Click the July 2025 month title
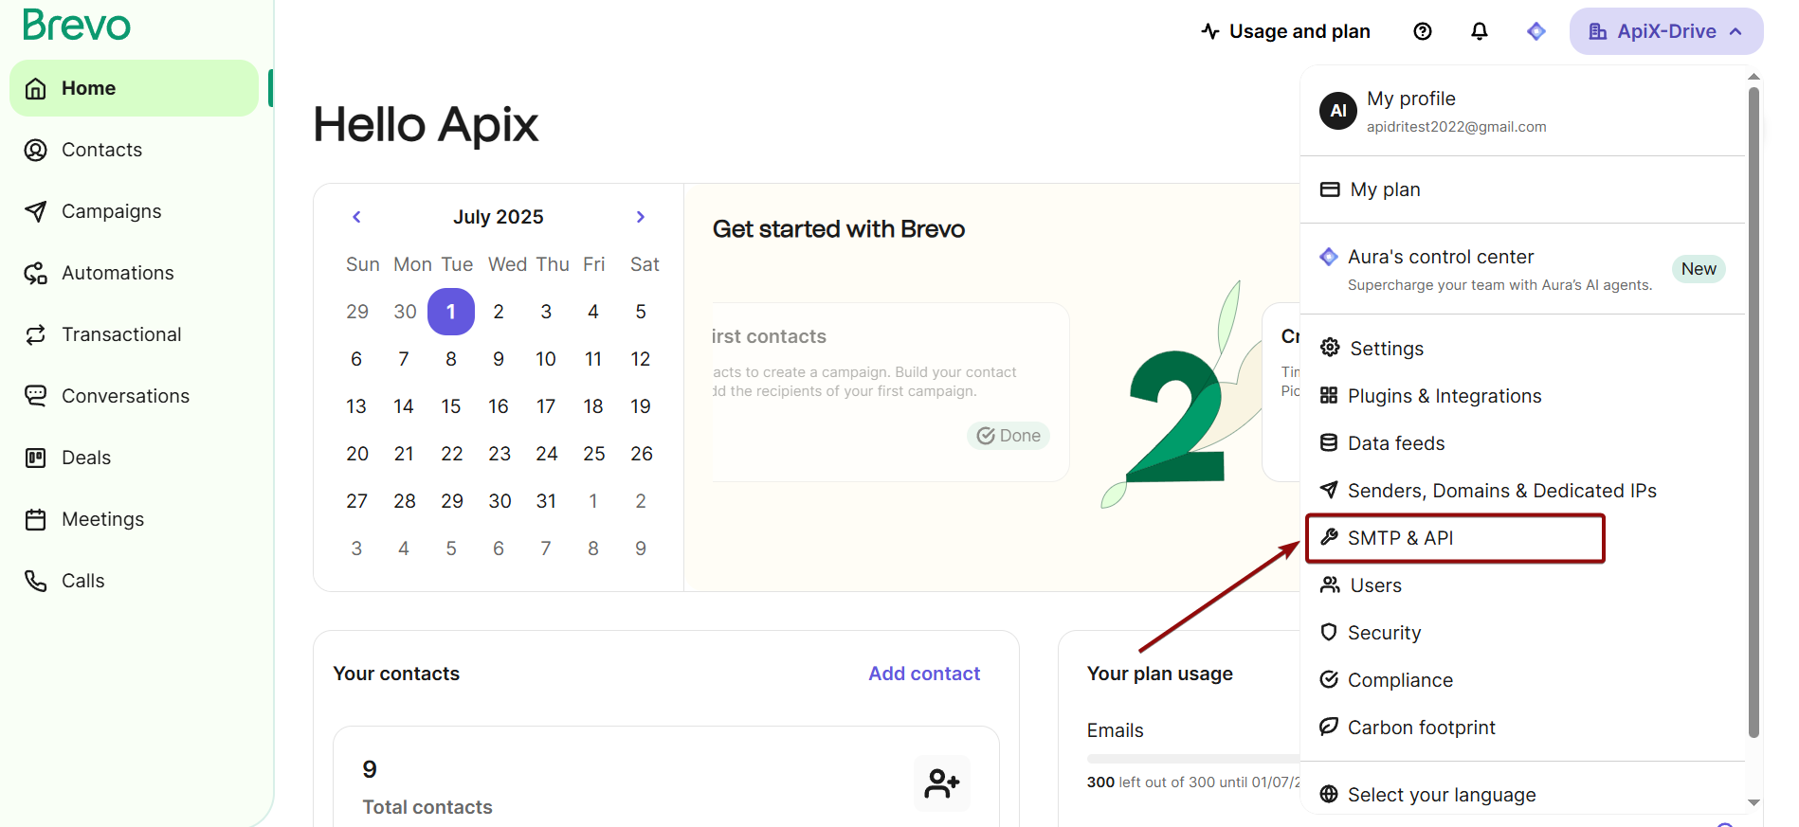1799x827 pixels. 499,217
